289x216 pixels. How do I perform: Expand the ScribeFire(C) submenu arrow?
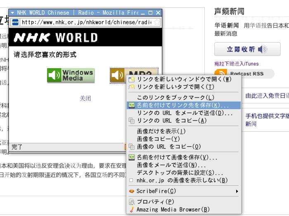click(237, 191)
